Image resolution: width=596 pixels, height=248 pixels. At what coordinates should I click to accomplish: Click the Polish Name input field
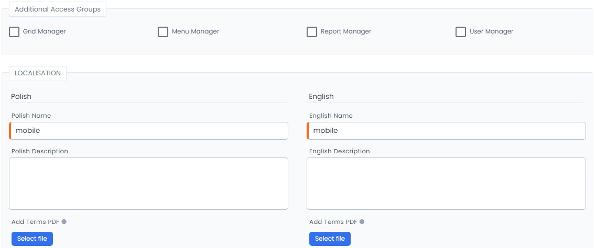tap(149, 131)
